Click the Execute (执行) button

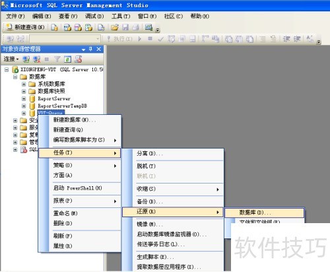[x=120, y=39]
